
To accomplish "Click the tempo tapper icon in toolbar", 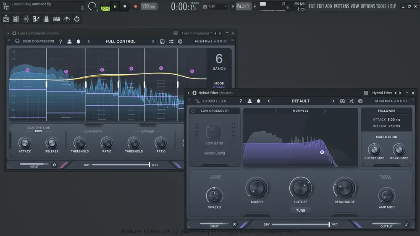I will pos(67,19).
